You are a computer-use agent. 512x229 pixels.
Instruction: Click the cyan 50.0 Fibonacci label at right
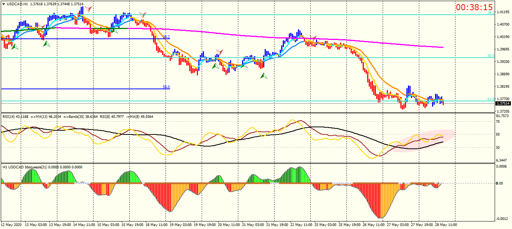[491, 56]
